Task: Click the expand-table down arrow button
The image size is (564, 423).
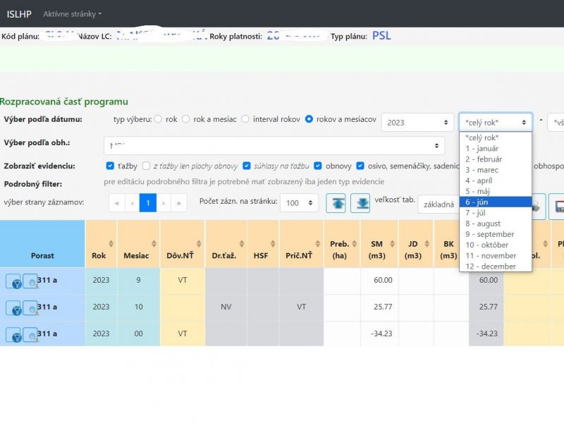Action: pyautogui.click(x=360, y=203)
